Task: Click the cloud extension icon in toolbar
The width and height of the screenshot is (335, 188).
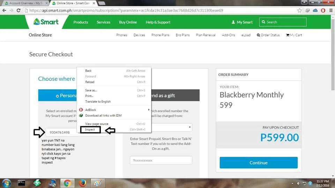Action: 315,10
